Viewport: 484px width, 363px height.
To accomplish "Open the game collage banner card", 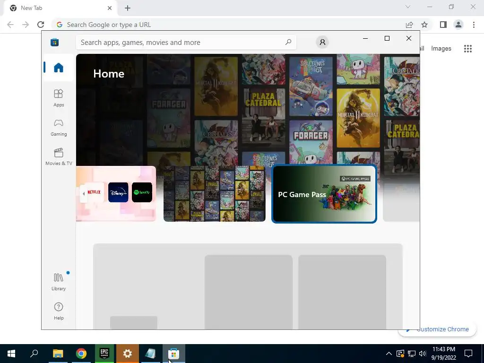I will coord(214,194).
